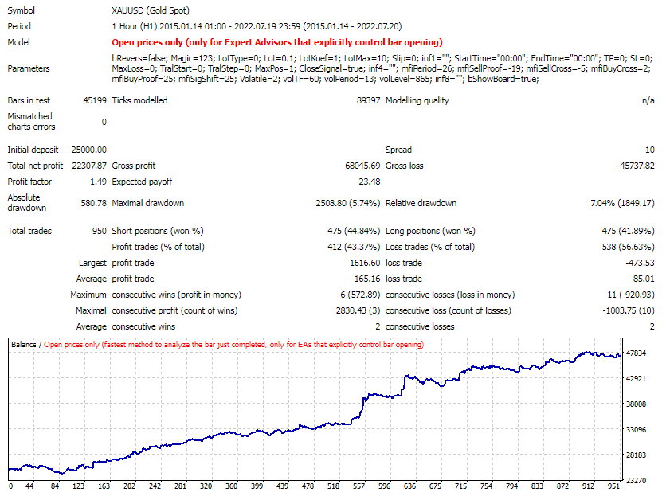Screen dimensions: 666x496
Task: Click the red 'Open prices only' model text
Action: coord(277,42)
